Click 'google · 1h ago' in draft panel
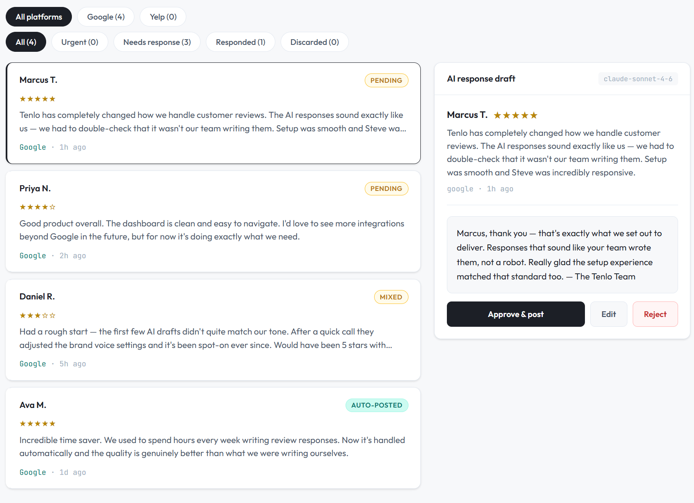This screenshot has width=694, height=503. pos(480,189)
